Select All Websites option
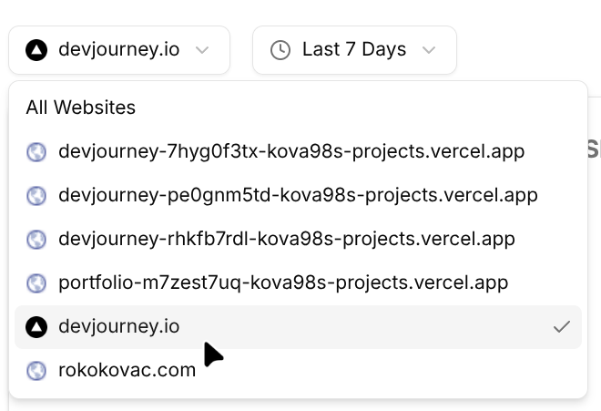Image resolution: width=601 pixels, height=411 pixels. 81,108
